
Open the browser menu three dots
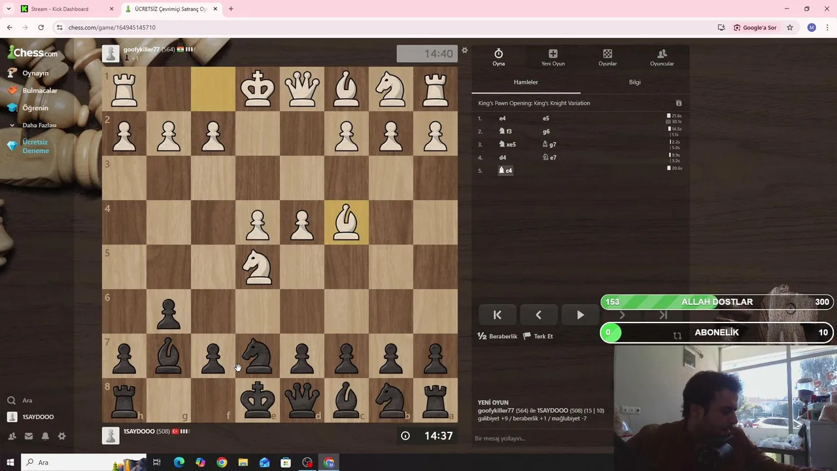pyautogui.click(x=827, y=27)
